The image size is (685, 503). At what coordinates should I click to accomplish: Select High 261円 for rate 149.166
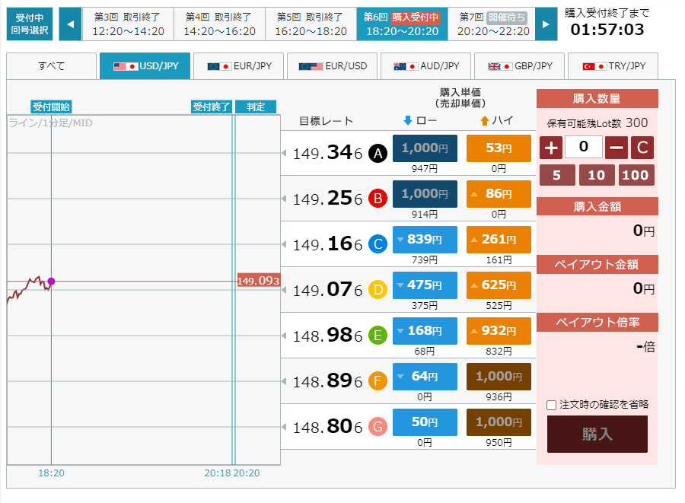point(499,239)
